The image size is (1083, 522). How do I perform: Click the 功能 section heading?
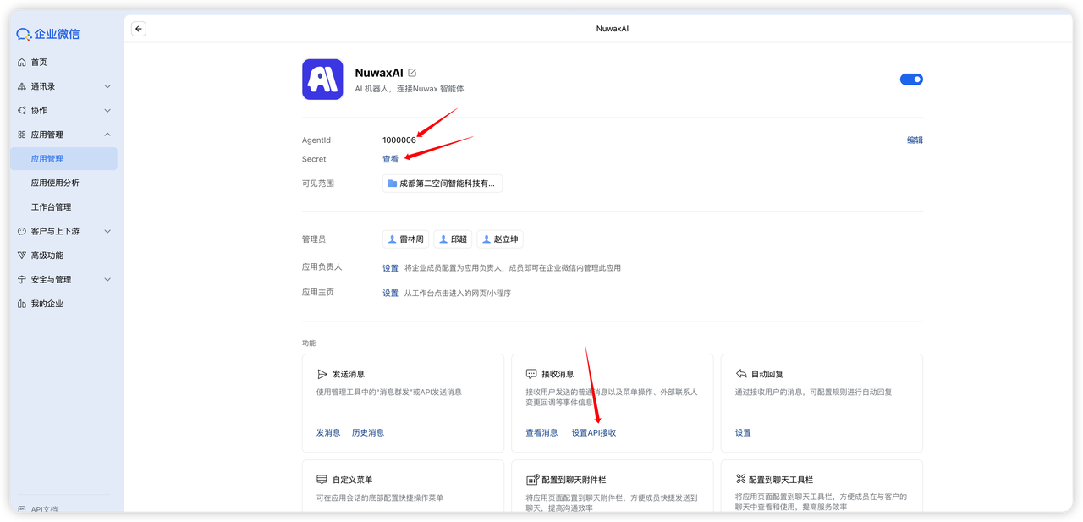click(309, 343)
